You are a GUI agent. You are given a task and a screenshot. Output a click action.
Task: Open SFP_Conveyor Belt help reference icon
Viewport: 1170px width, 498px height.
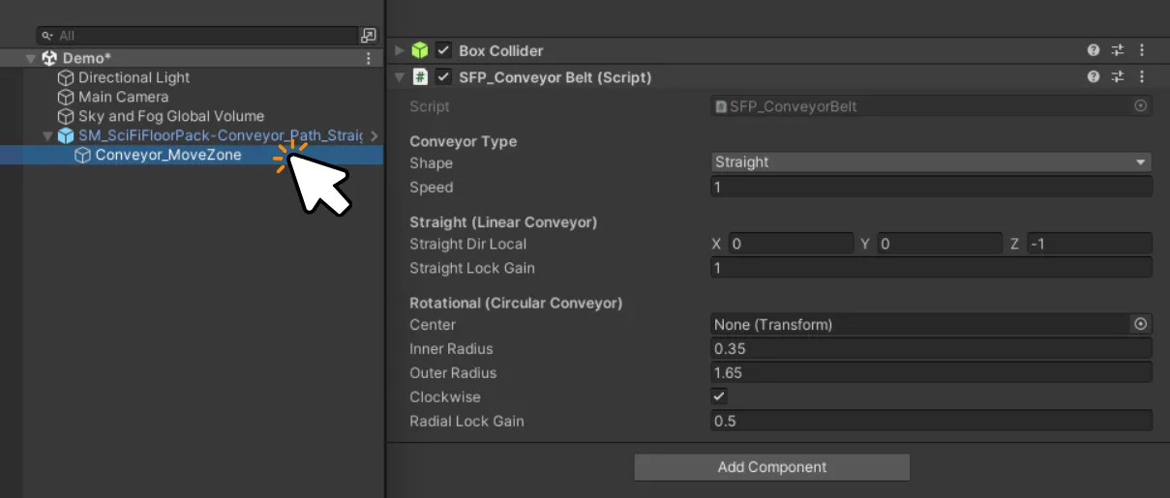coord(1094,76)
